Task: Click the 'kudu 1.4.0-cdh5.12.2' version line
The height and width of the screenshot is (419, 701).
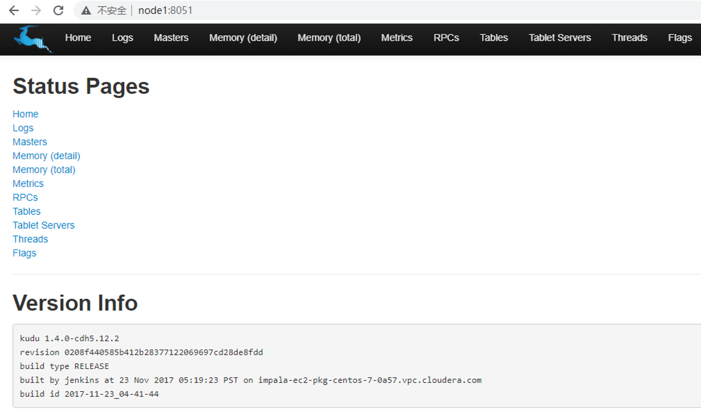Action: point(69,338)
